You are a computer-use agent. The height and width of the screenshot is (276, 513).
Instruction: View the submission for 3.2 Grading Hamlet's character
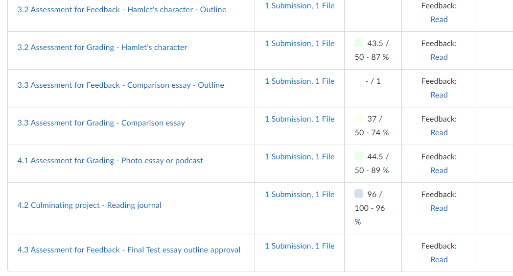[x=300, y=44]
